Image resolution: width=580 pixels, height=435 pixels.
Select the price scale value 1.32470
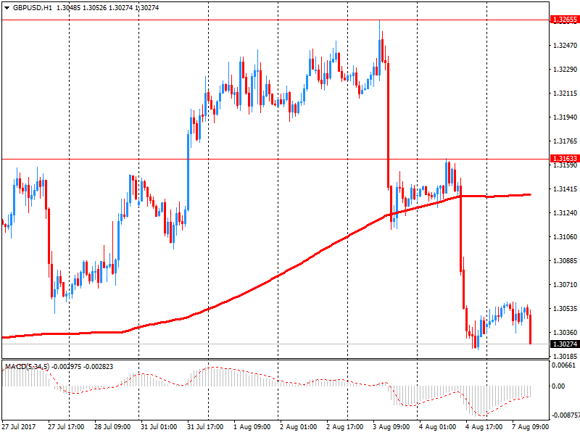[565, 46]
